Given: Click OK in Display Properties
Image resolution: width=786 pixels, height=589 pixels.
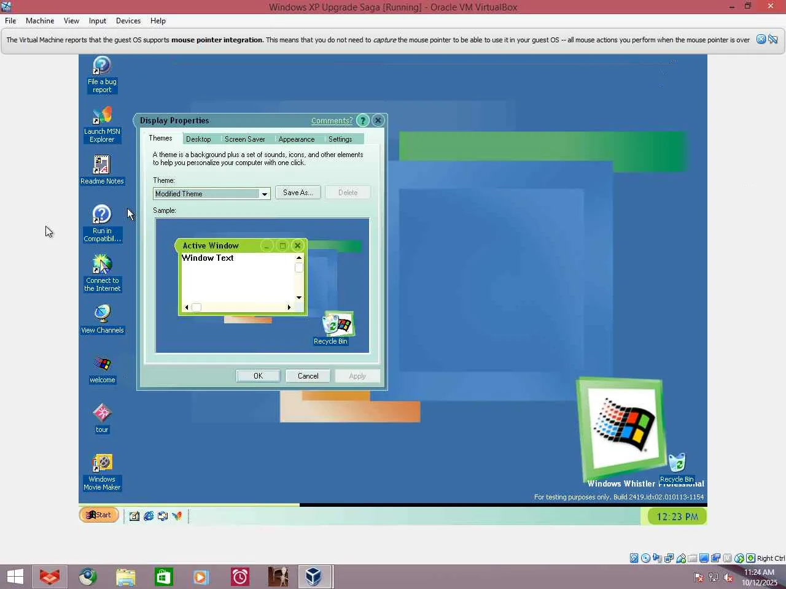Looking at the screenshot, I should [258, 376].
